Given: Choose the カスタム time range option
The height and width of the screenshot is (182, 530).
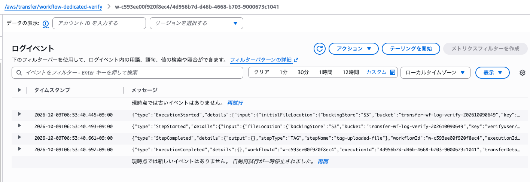Looking at the screenshot, I should (x=376, y=72).
